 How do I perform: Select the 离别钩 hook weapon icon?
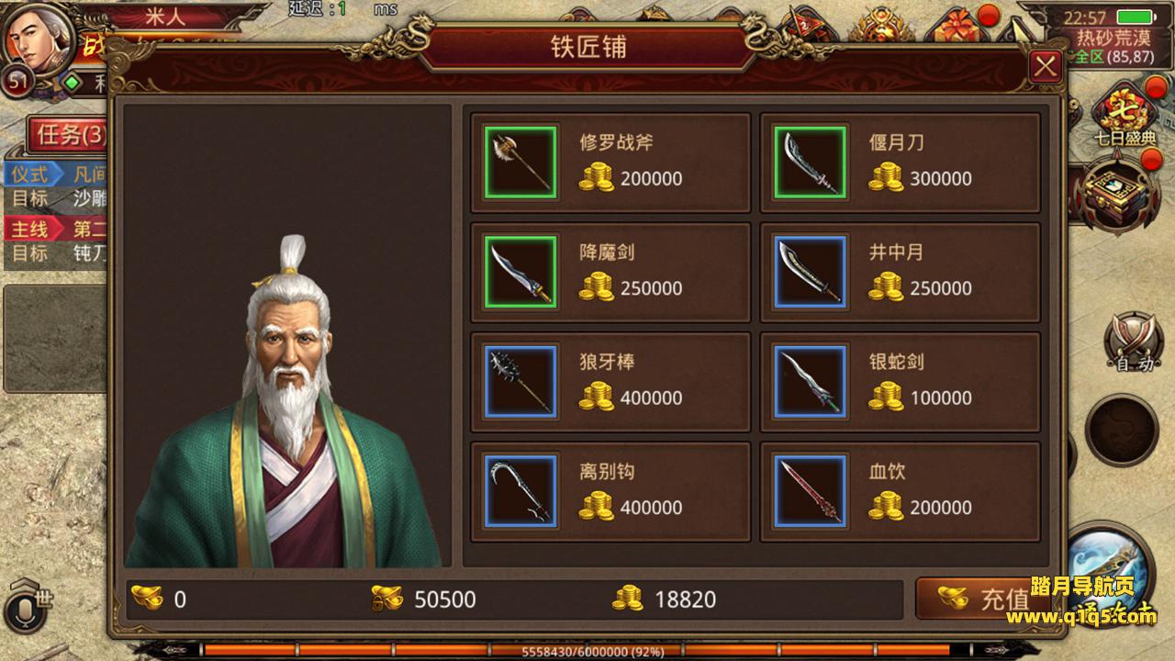520,491
